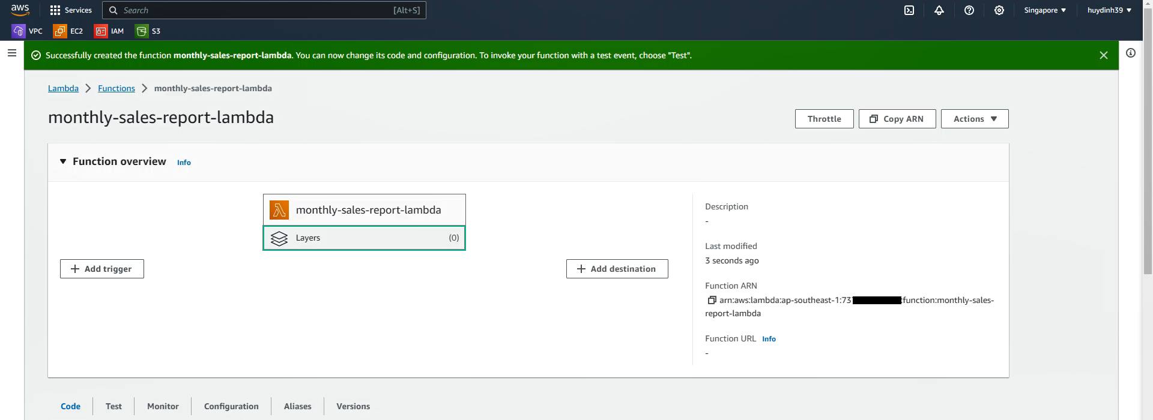The image size is (1153, 420).
Task: Open Info link beside Function overview
Action: tap(184, 163)
